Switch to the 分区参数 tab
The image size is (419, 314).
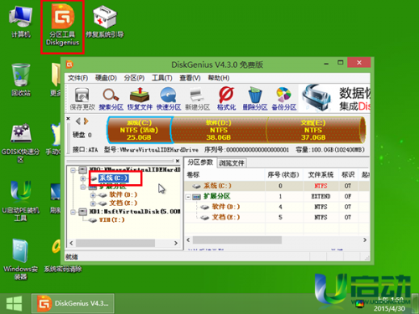point(200,162)
